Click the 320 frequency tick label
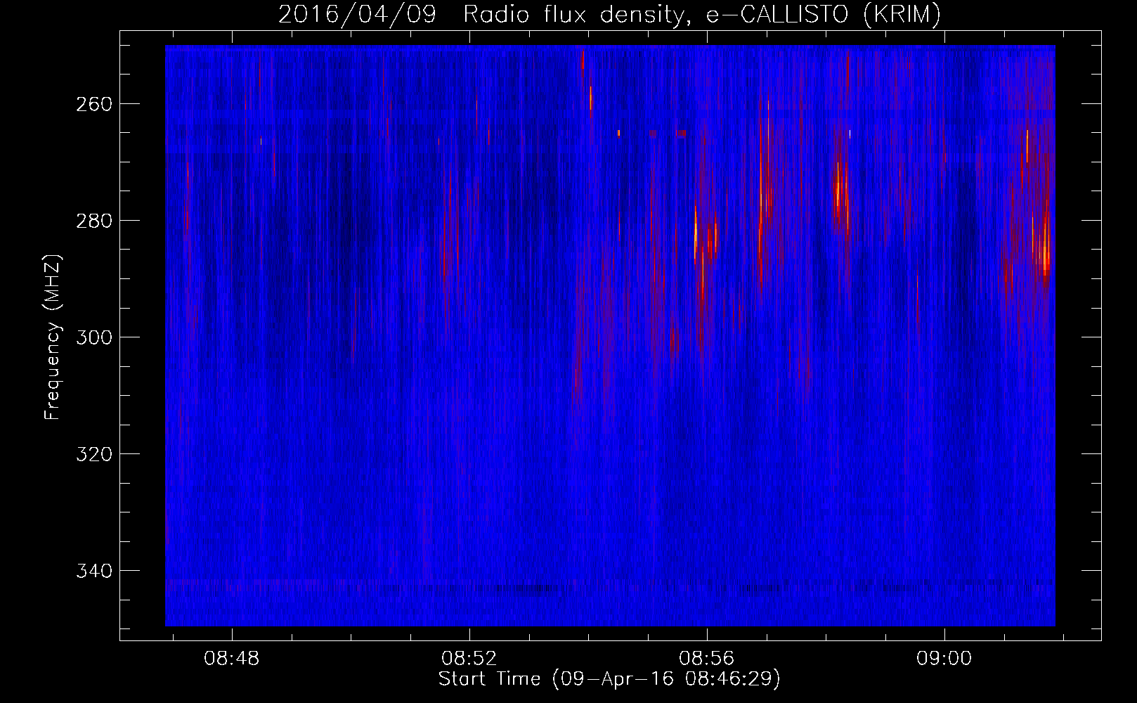Image resolution: width=1137 pixels, height=703 pixels. pos(93,454)
